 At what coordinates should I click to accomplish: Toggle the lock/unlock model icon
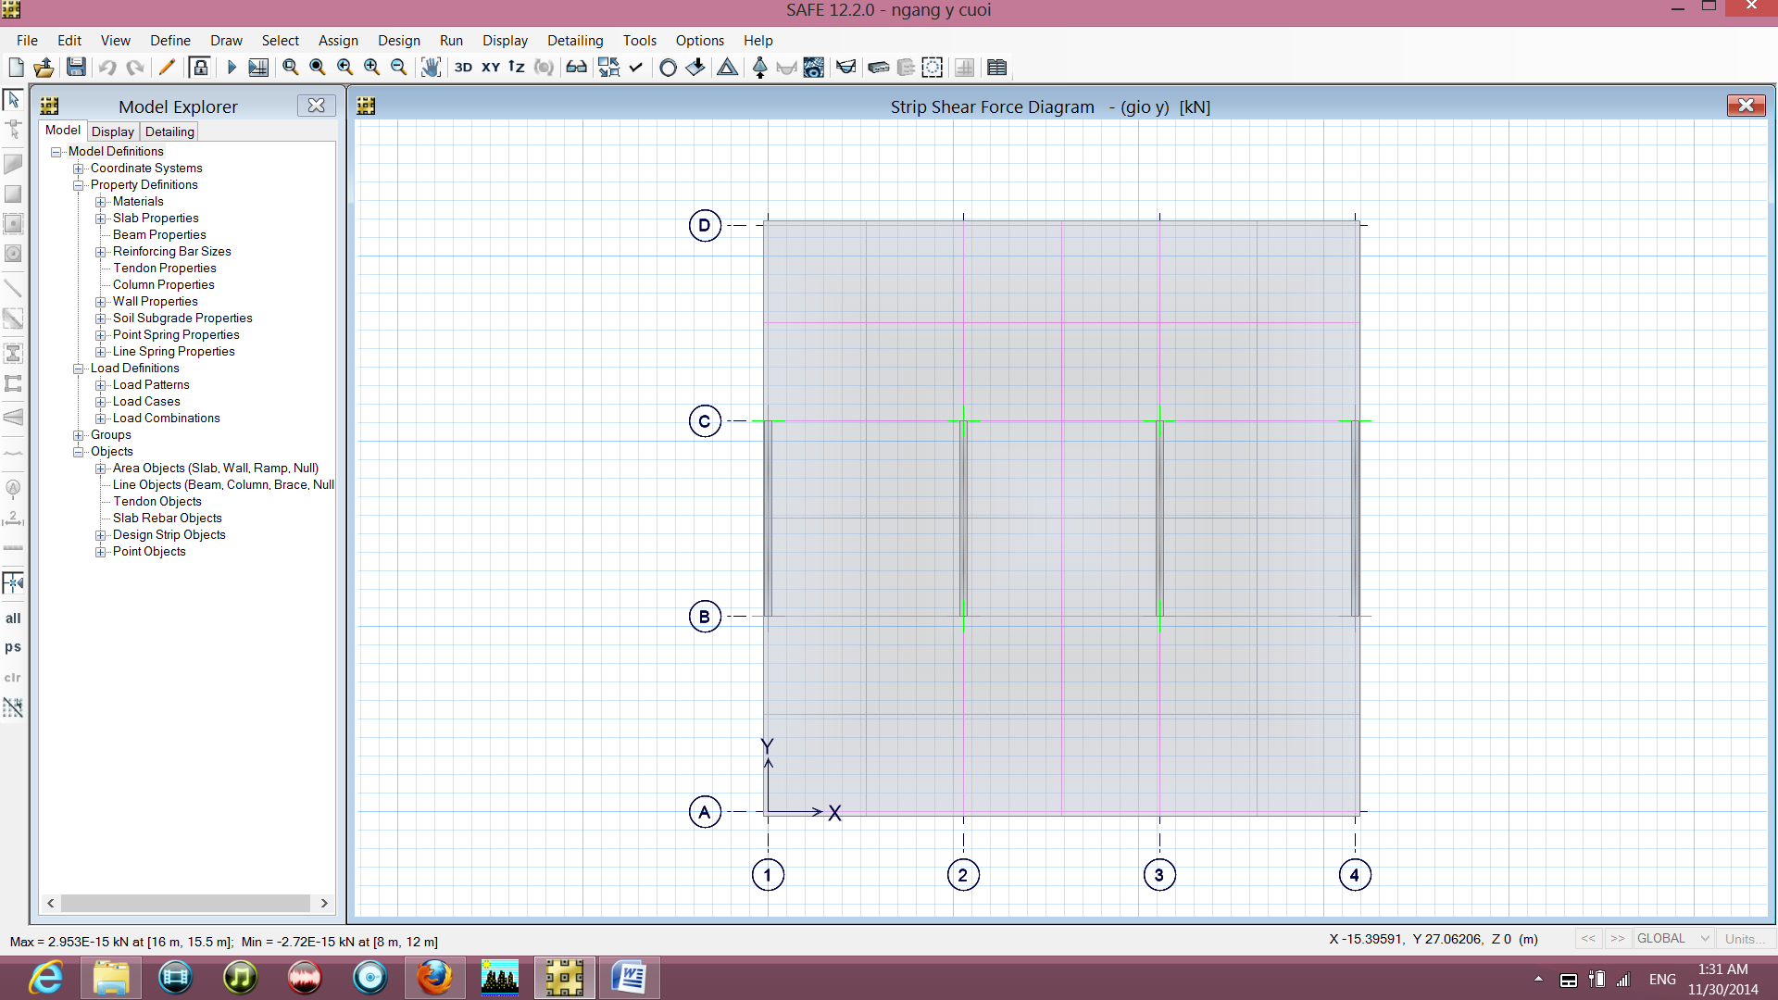tap(199, 68)
